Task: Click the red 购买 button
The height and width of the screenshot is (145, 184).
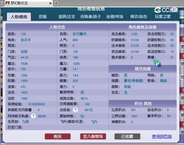Action: (58, 136)
